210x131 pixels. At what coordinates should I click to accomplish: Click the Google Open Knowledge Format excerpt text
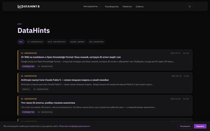click(98, 62)
